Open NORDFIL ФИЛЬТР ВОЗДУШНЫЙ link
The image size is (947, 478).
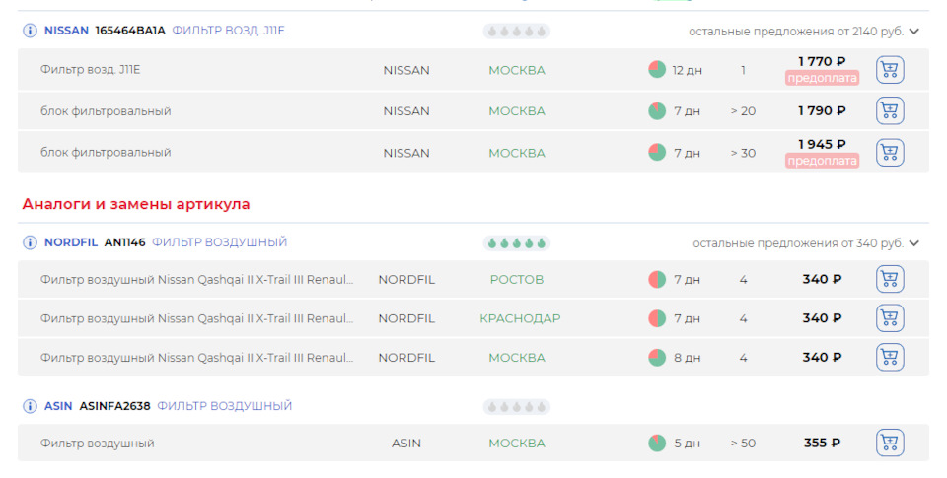click(x=219, y=242)
